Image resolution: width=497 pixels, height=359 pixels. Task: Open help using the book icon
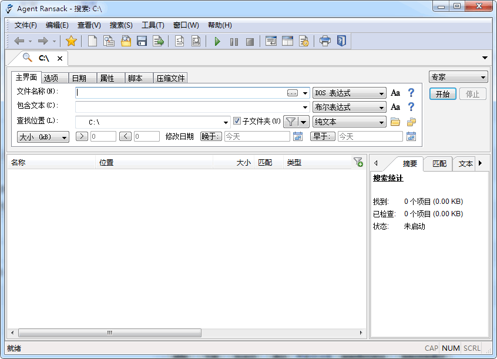[x=341, y=41]
